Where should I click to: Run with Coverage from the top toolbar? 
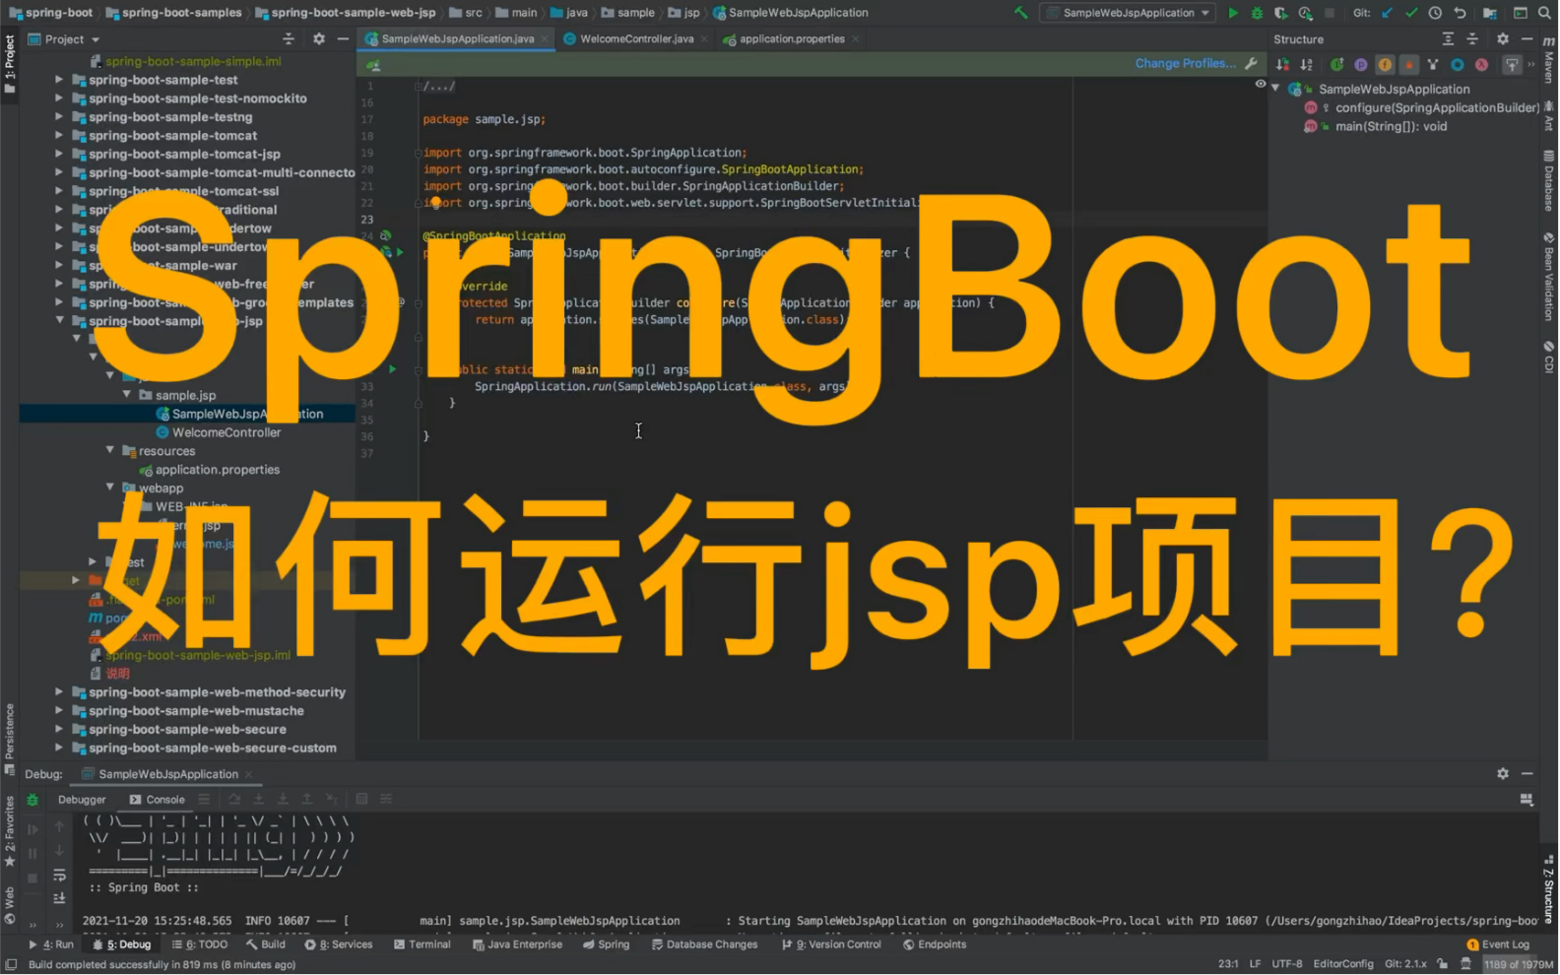1281,13
